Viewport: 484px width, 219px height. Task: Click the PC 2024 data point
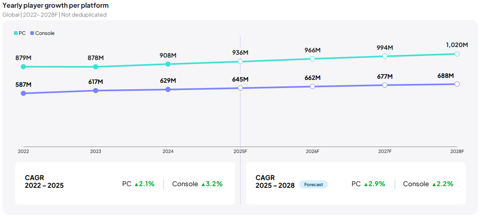pos(168,64)
